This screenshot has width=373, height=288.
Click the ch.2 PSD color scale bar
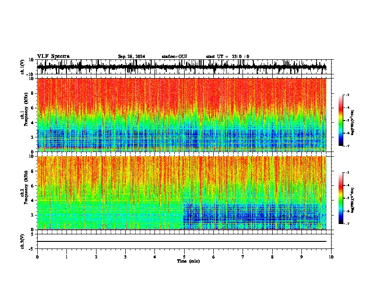click(341, 198)
